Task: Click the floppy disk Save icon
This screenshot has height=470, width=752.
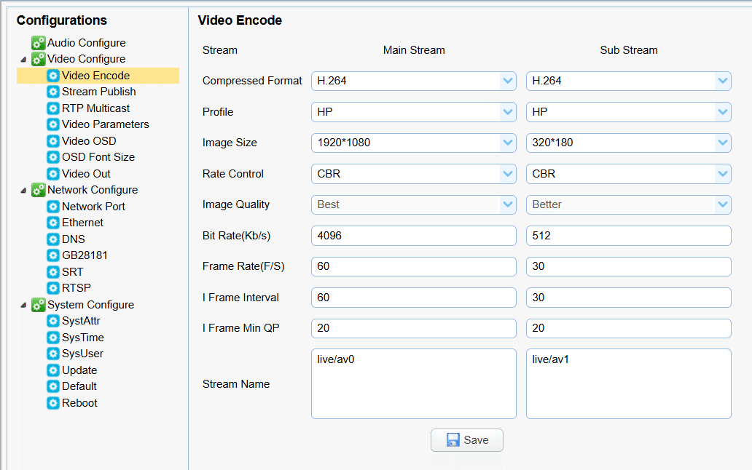Action: [453, 440]
